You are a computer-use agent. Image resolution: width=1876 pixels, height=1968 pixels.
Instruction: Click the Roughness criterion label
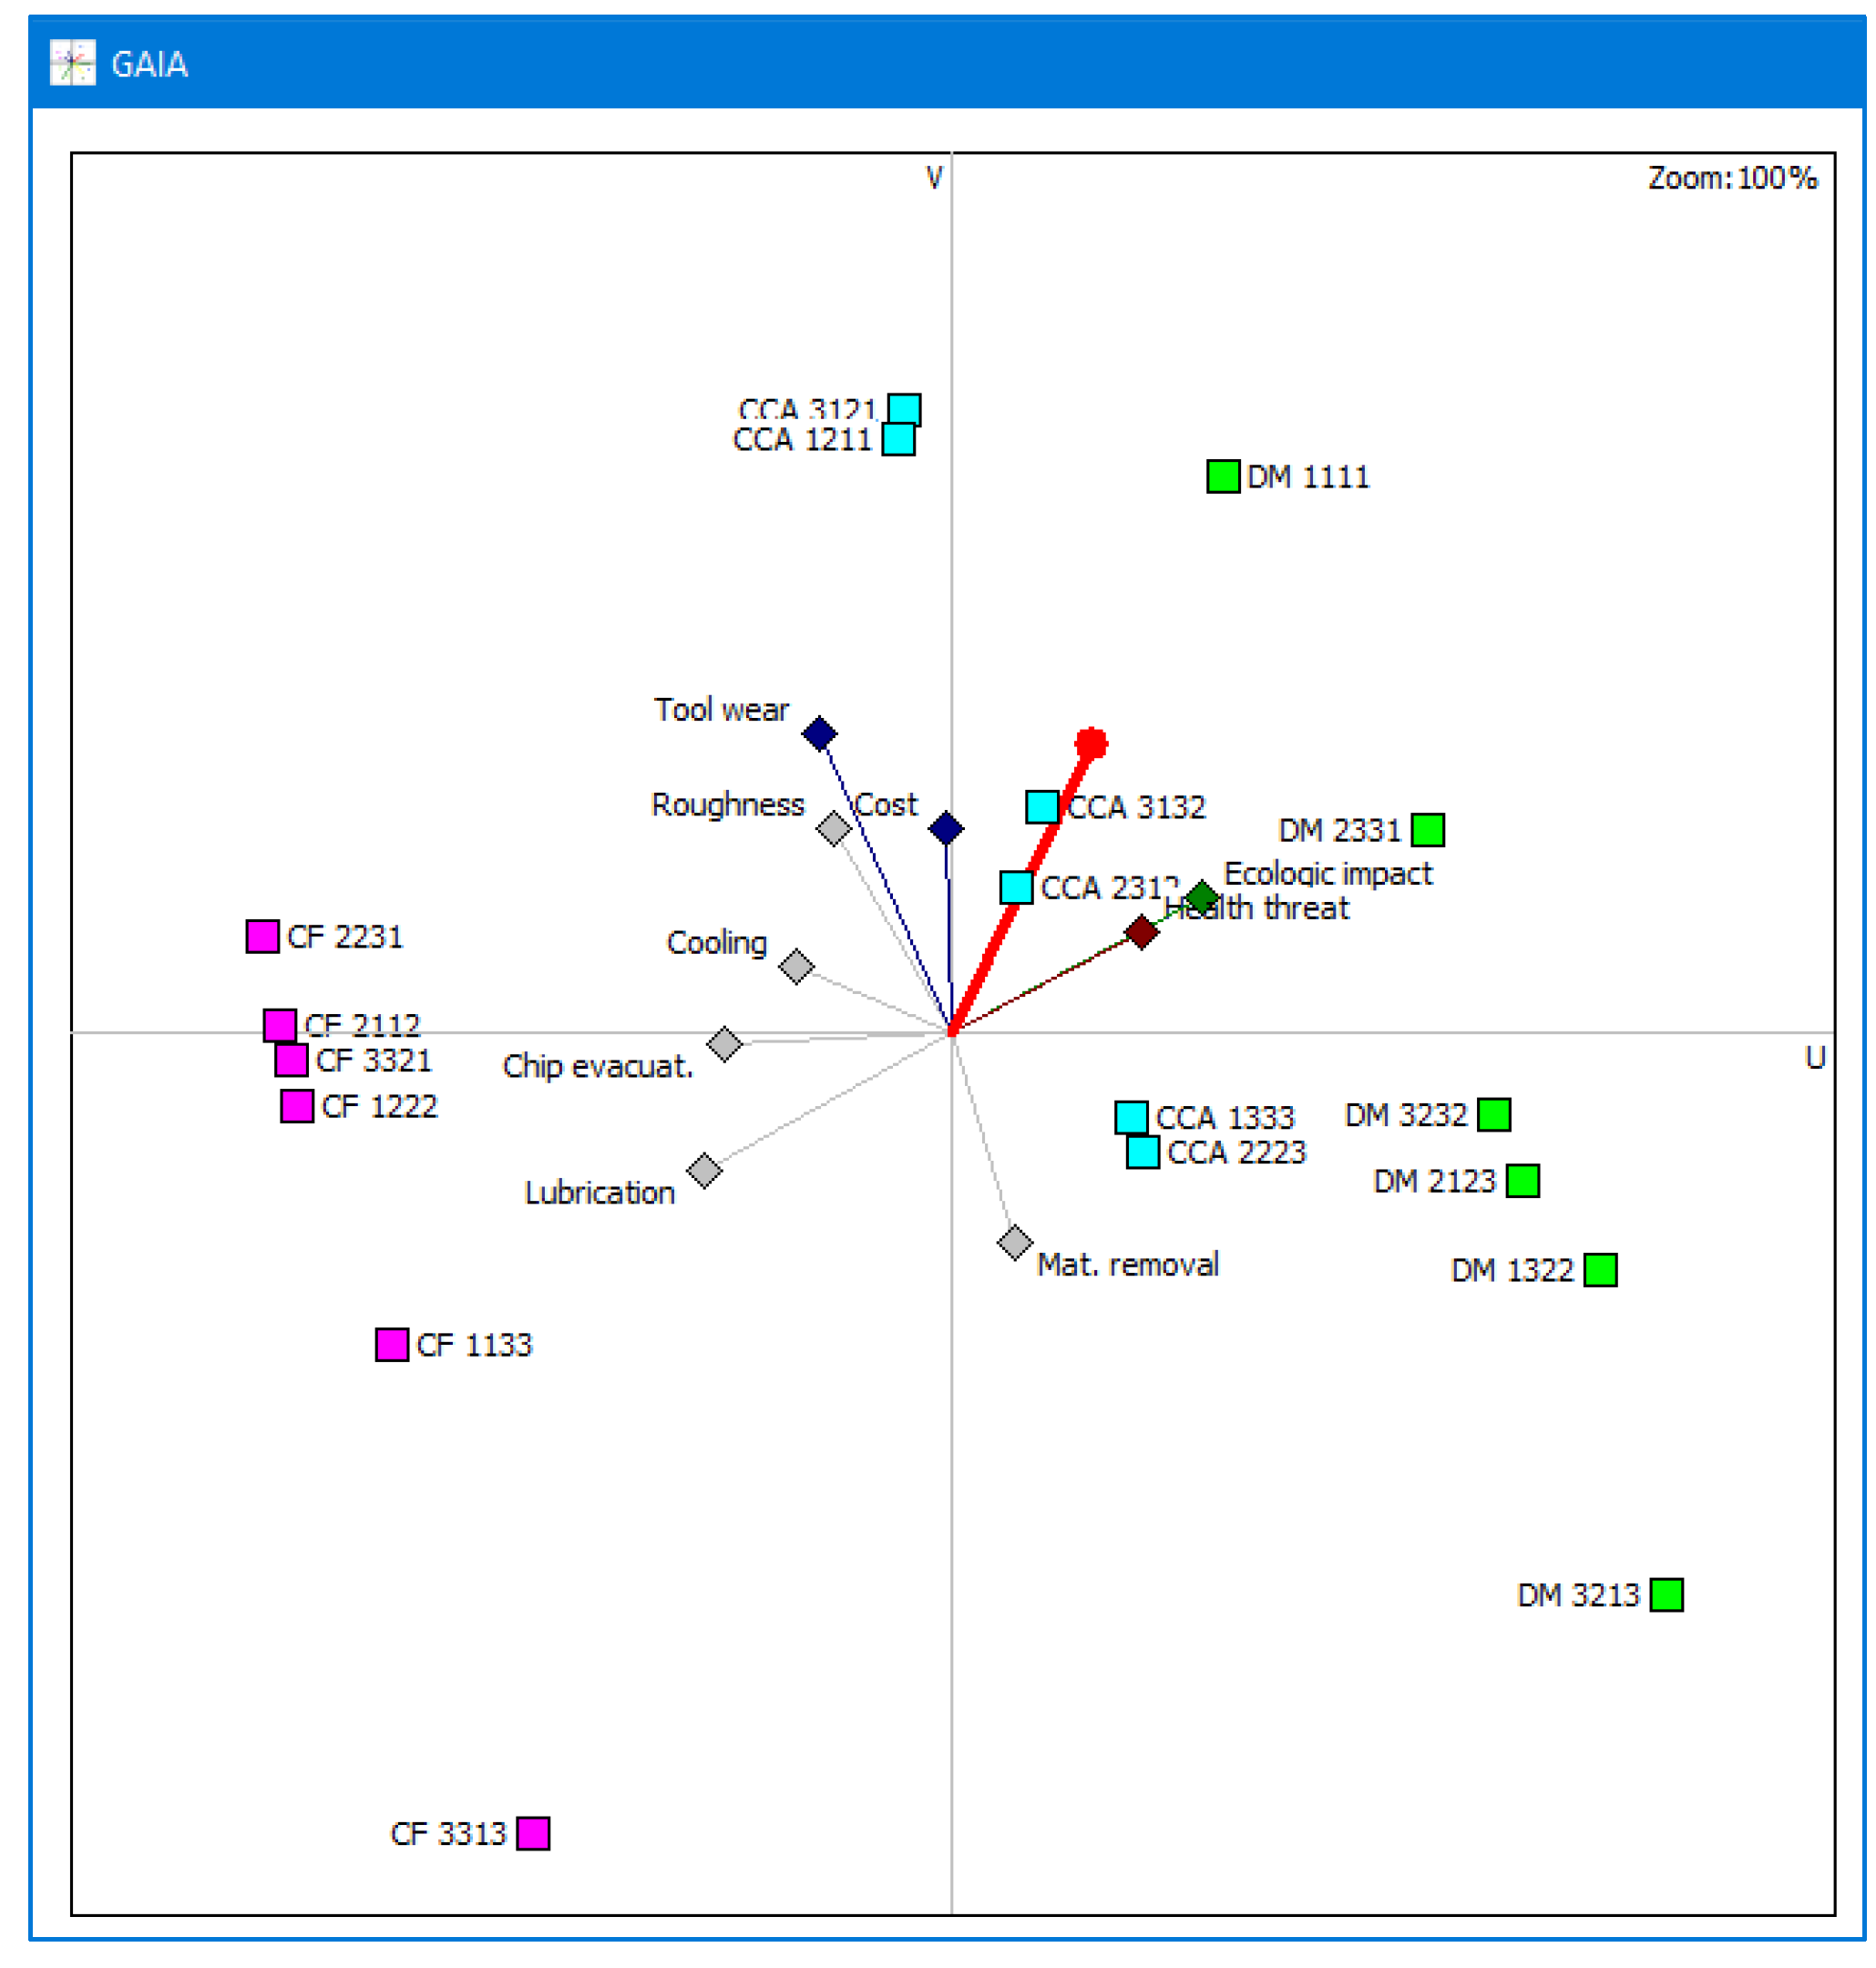(727, 805)
